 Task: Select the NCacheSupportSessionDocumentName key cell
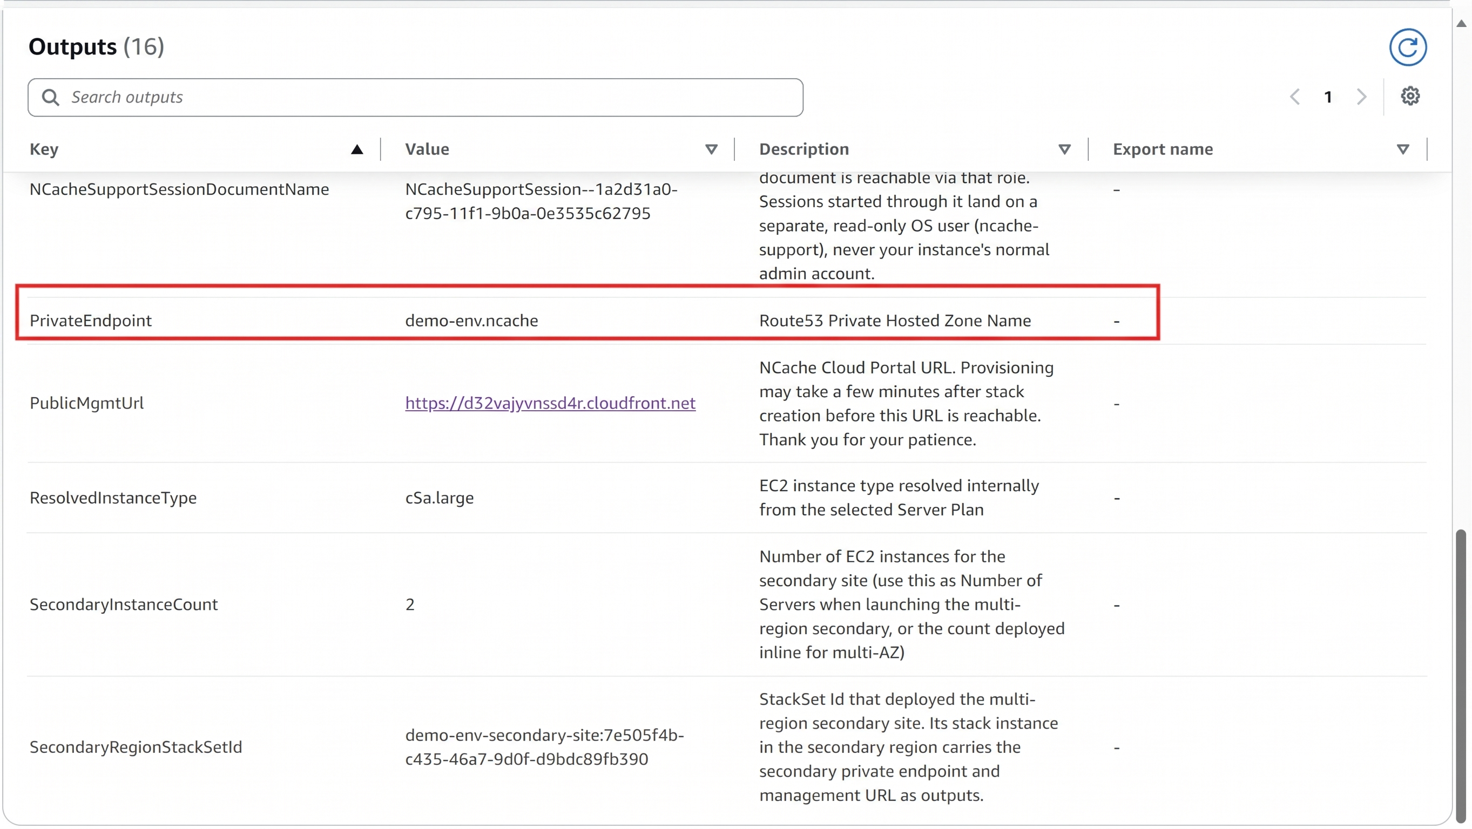(179, 189)
